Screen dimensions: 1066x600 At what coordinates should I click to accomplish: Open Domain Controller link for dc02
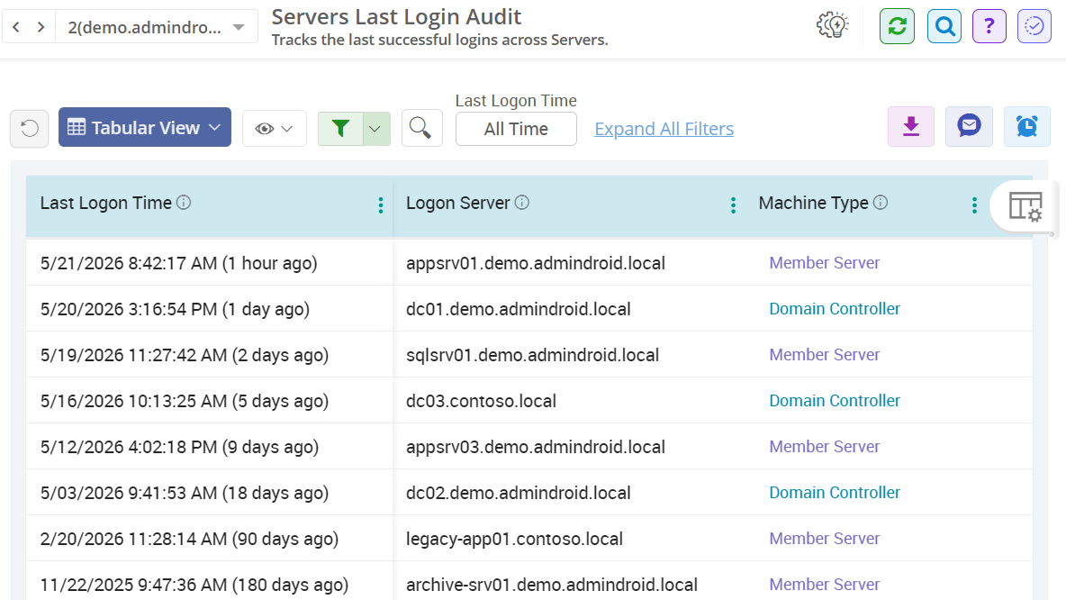tap(835, 493)
